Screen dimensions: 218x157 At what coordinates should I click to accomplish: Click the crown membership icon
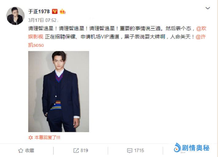tap(62, 11)
